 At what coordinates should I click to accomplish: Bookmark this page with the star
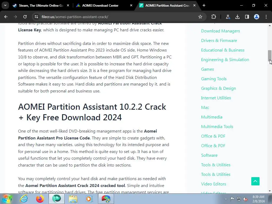click(x=200, y=17)
